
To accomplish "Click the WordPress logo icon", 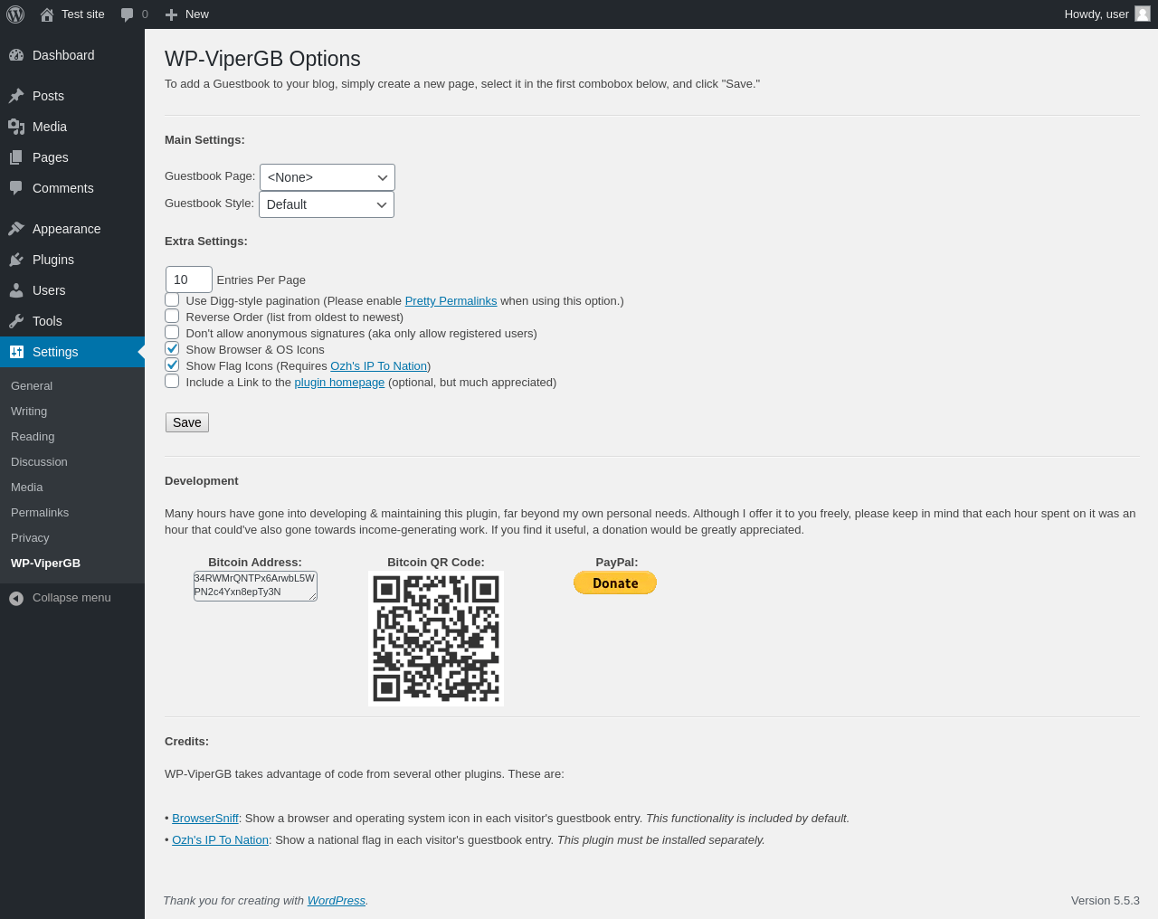I will 15,14.
